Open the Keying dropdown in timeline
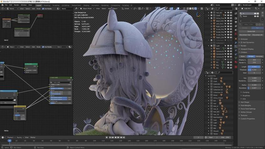Screen dimensions: 265x149 [x=20, y=137]
